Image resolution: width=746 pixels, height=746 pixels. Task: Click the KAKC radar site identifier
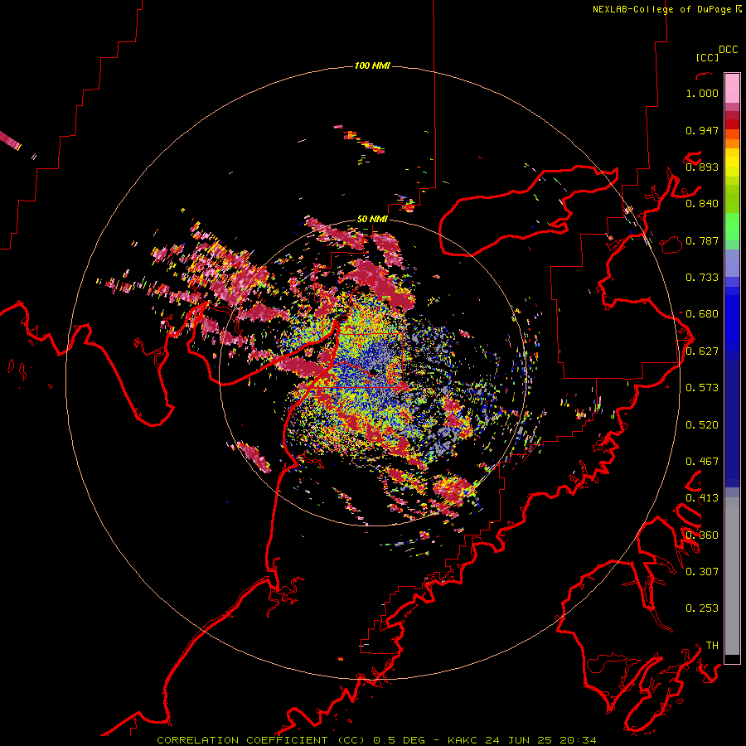coord(464,740)
